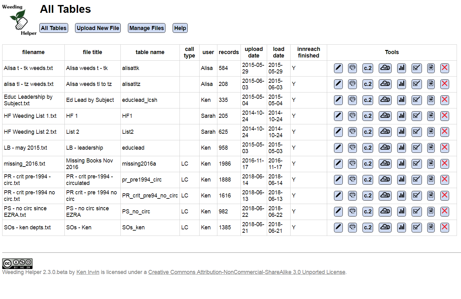Click checkmark icon for SOs - ken depts.txt
The image size is (461, 299).
pos(417,227)
